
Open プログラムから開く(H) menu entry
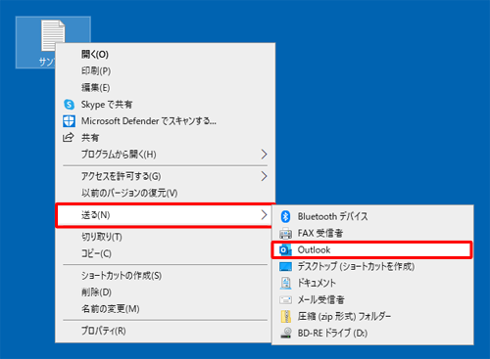pyautogui.click(x=166, y=155)
